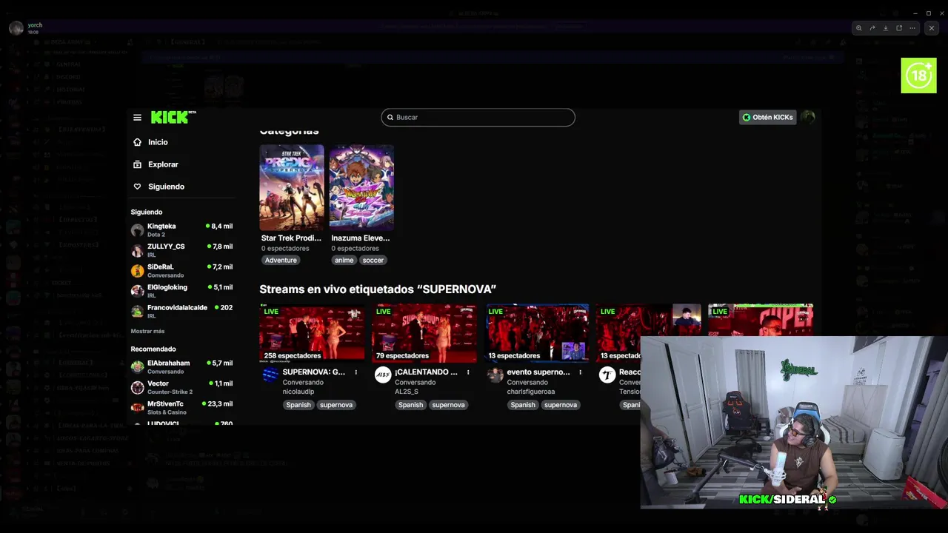Click charlsfigueroaa channel name
Screen dimensions: 948x533
[530, 392]
